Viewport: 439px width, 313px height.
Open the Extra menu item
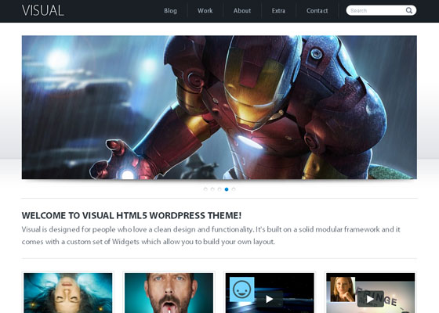click(278, 11)
